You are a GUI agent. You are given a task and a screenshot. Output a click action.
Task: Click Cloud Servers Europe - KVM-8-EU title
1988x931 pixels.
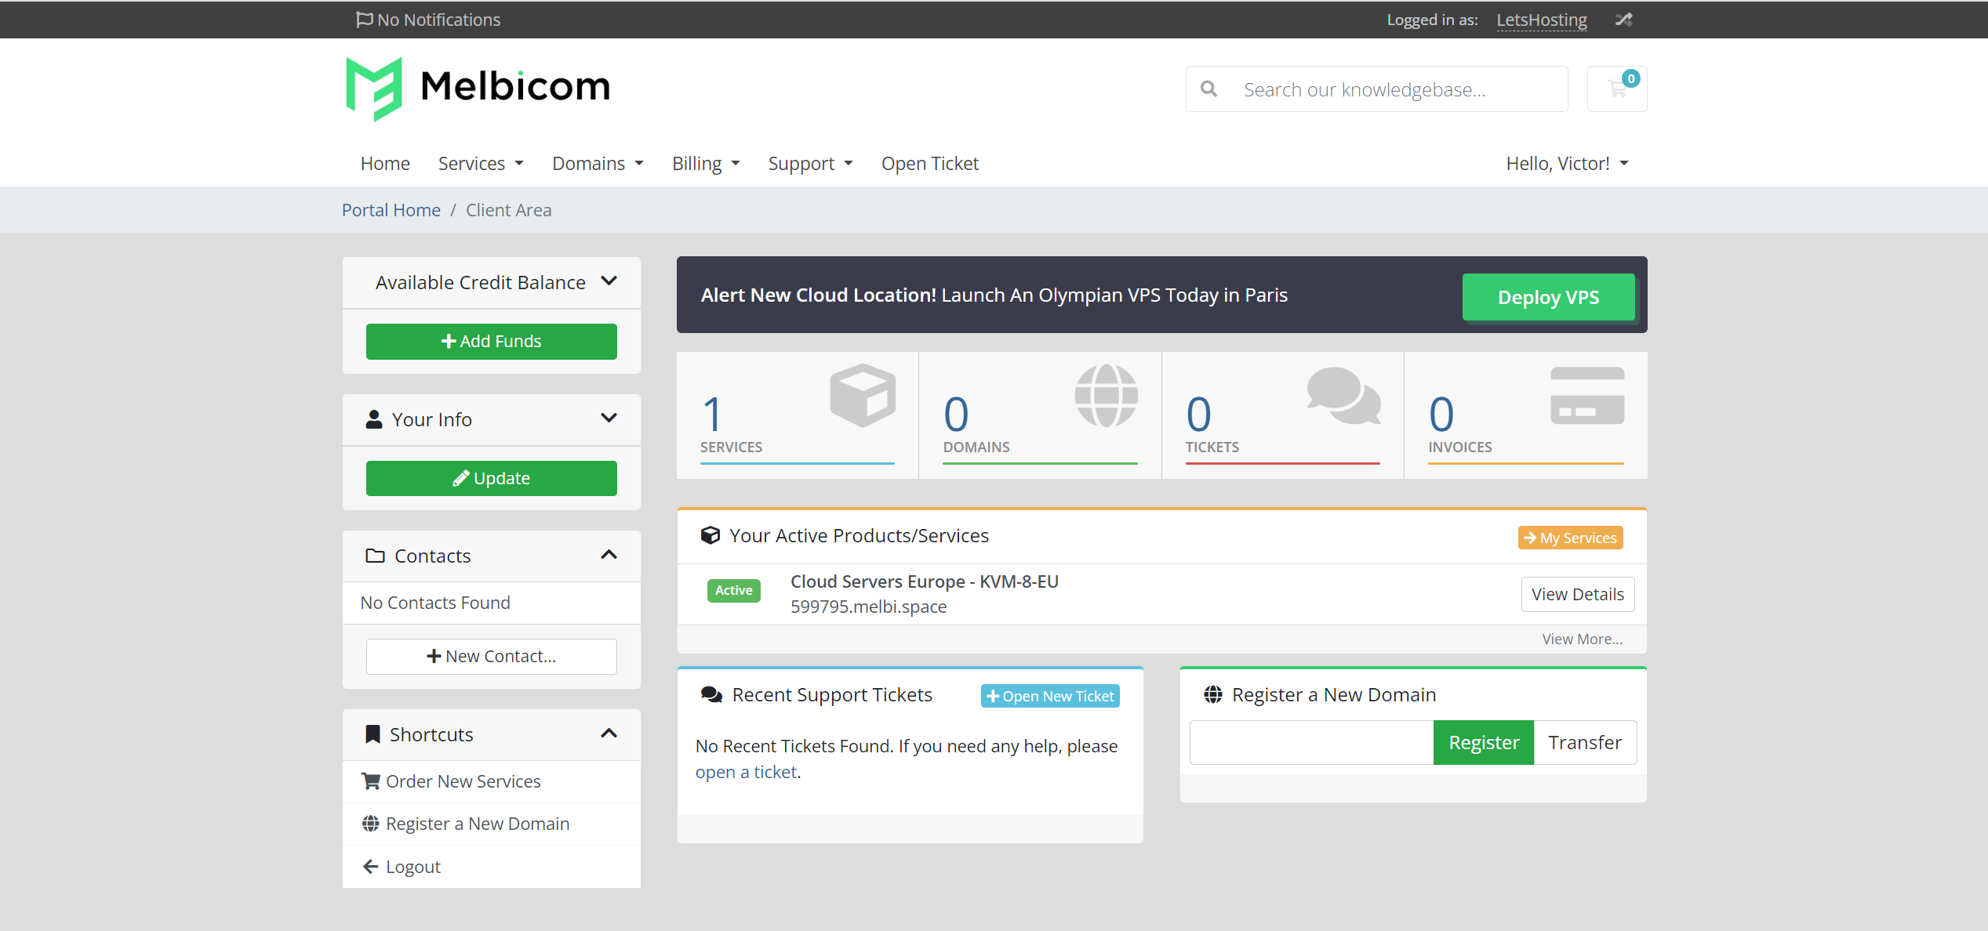[x=925, y=581]
